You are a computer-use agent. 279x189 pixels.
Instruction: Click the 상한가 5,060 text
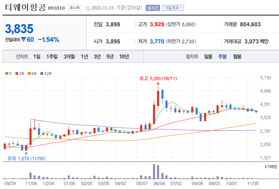(x=181, y=24)
